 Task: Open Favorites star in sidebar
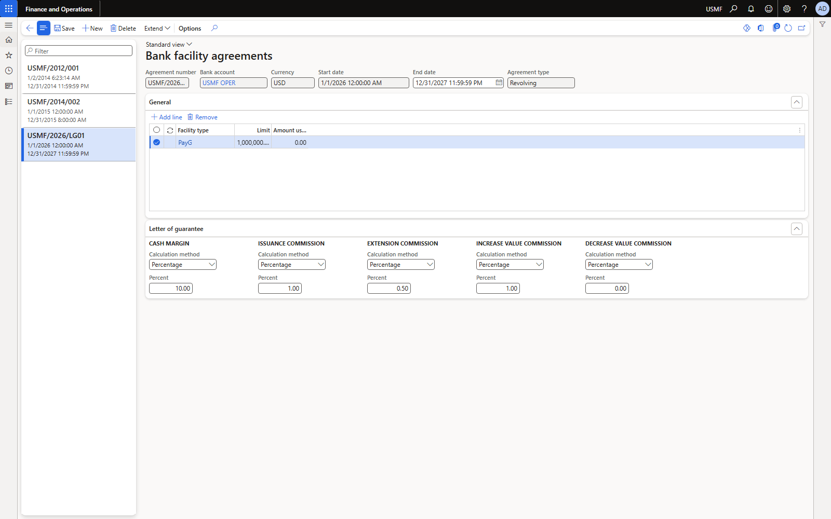8,55
